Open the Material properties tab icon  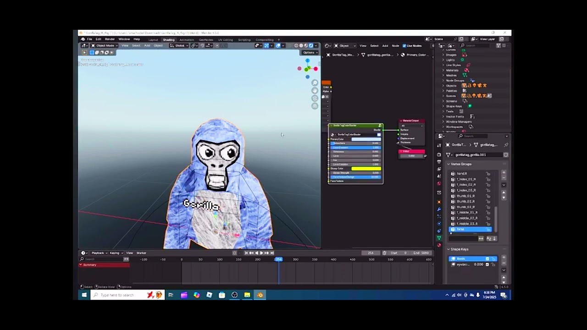point(439,245)
